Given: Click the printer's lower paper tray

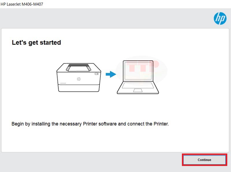Looking at the screenshot, I should coord(79,88).
